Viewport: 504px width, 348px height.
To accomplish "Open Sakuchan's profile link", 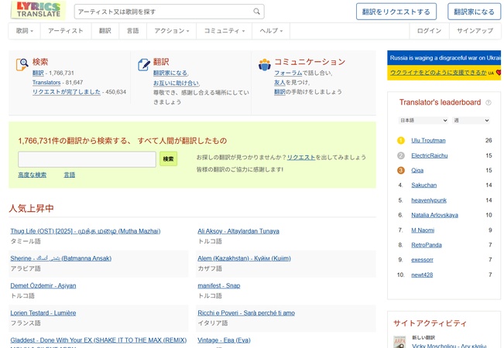I will click(x=424, y=186).
